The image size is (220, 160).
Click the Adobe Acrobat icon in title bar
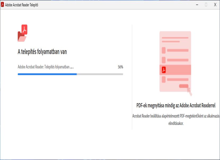(2, 5)
